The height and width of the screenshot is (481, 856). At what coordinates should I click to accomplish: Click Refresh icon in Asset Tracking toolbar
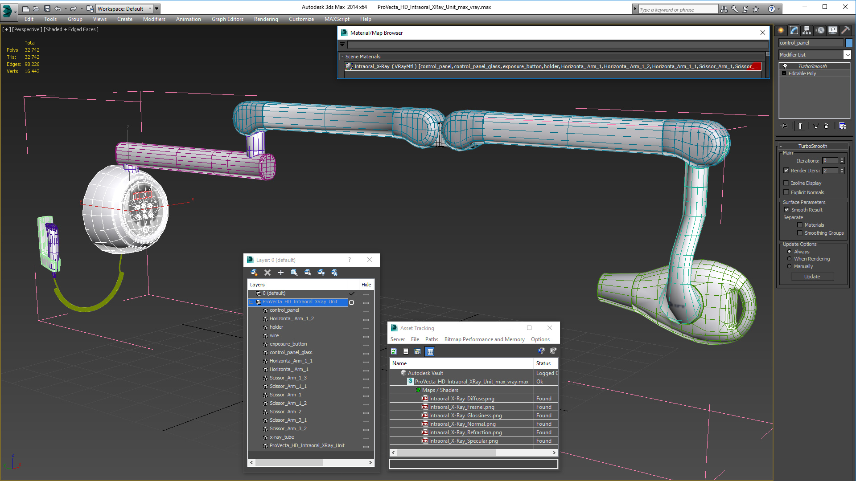[x=394, y=351]
